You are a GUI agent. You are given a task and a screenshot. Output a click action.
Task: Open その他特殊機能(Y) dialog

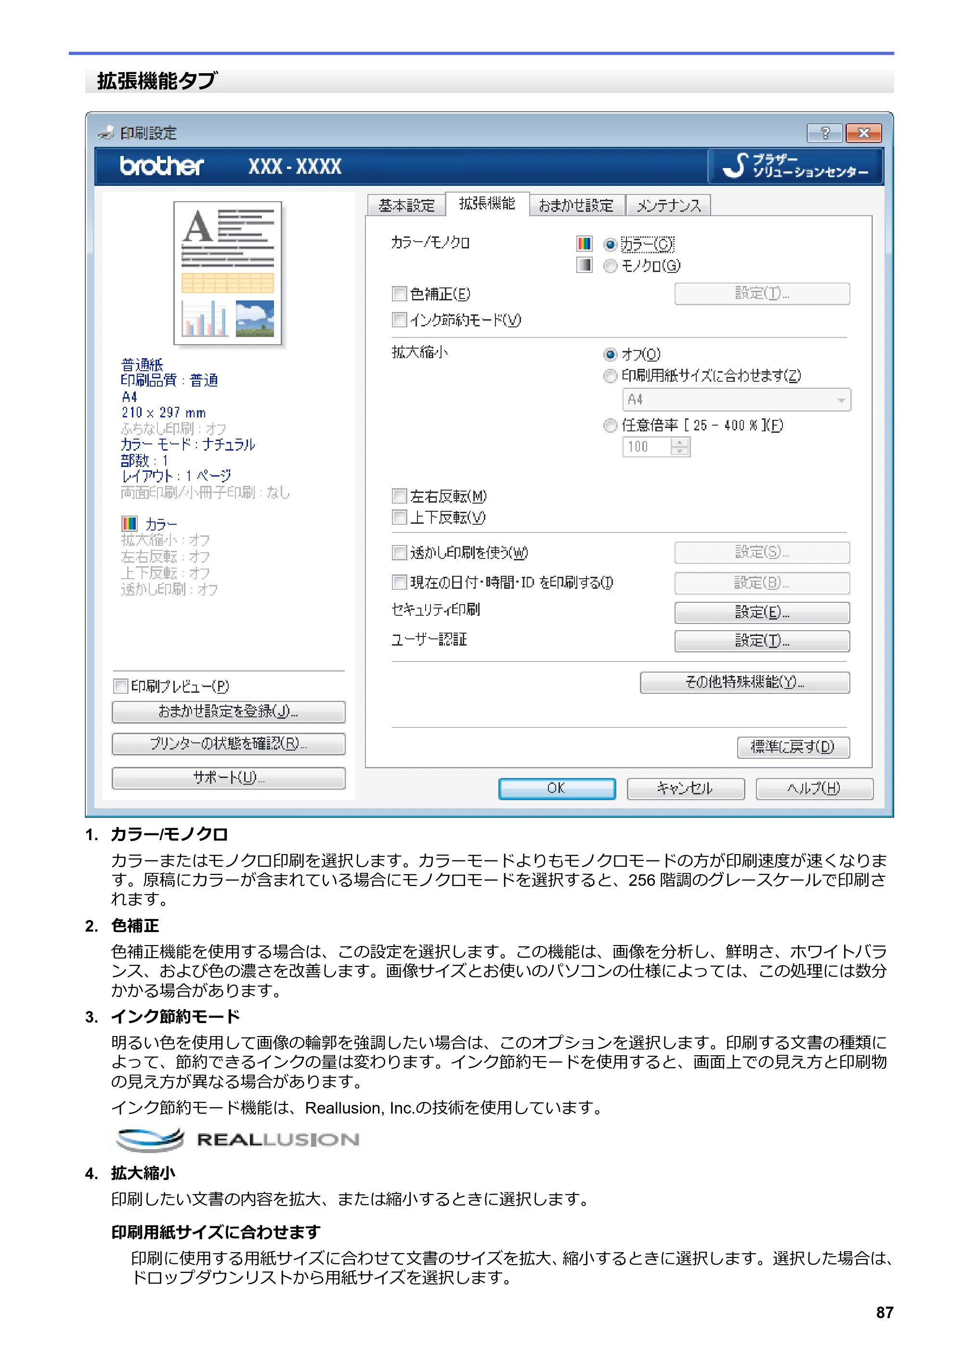[x=745, y=682]
